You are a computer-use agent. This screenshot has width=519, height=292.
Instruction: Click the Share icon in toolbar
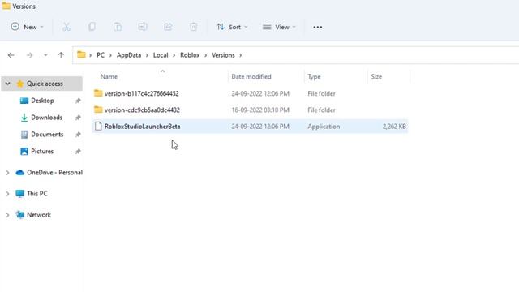coord(168,27)
